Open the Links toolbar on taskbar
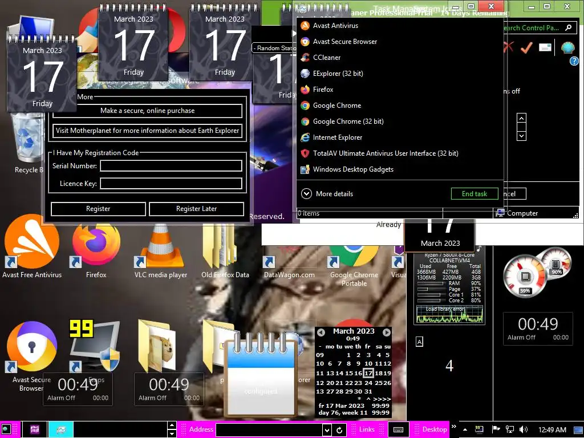The width and height of the screenshot is (584, 438). point(367,429)
